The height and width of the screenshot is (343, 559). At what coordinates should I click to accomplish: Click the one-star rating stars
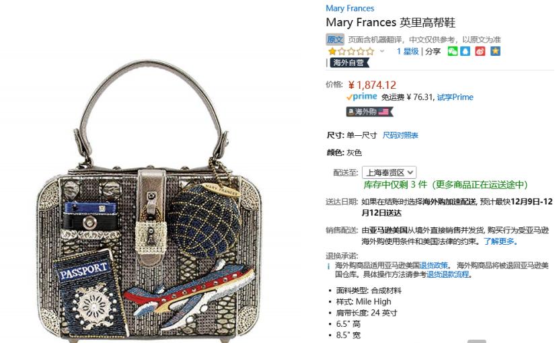pos(350,51)
